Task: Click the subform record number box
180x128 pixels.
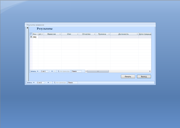Action: click(x=44, y=71)
